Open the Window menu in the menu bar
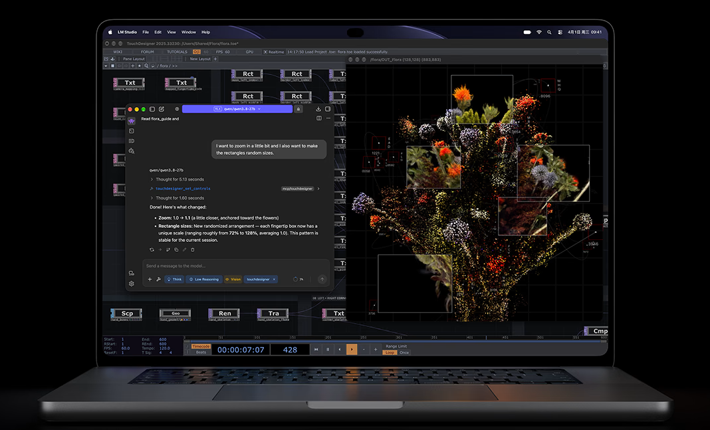This screenshot has height=430, width=710. pos(188,32)
